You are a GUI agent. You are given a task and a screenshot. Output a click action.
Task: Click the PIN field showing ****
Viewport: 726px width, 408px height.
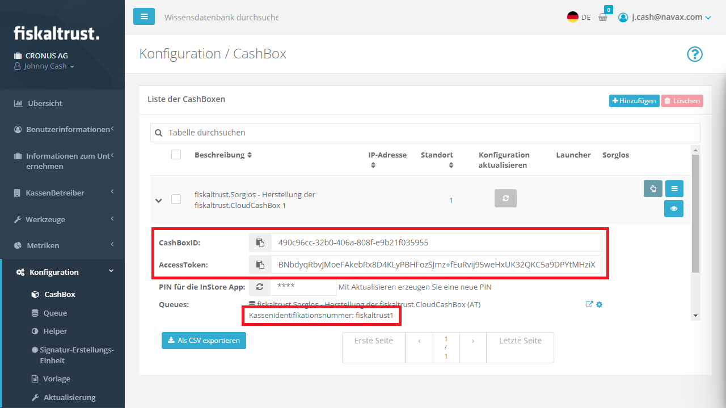(x=303, y=287)
